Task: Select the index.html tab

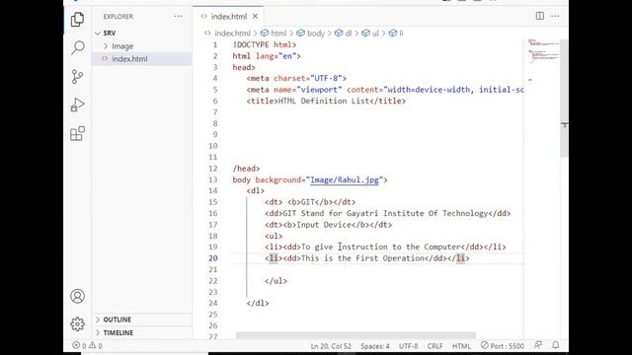Action: coord(228,17)
